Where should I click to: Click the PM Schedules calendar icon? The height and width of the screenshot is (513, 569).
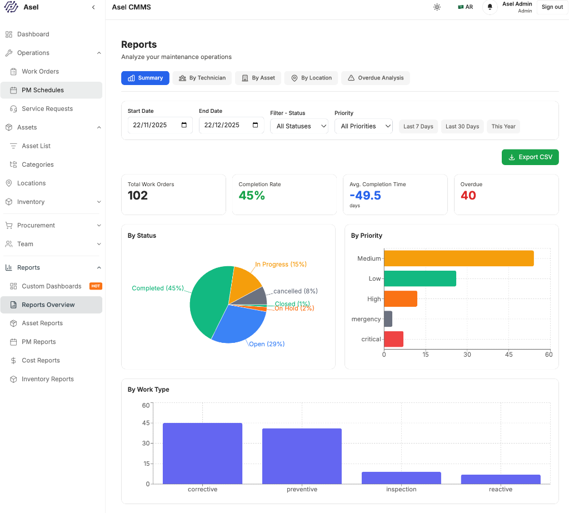pyautogui.click(x=13, y=90)
